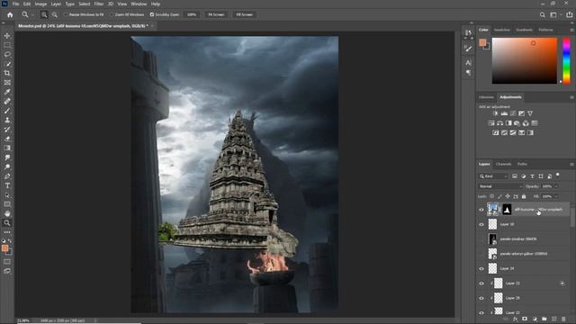Select the Brush tool in toolbar

7,111
